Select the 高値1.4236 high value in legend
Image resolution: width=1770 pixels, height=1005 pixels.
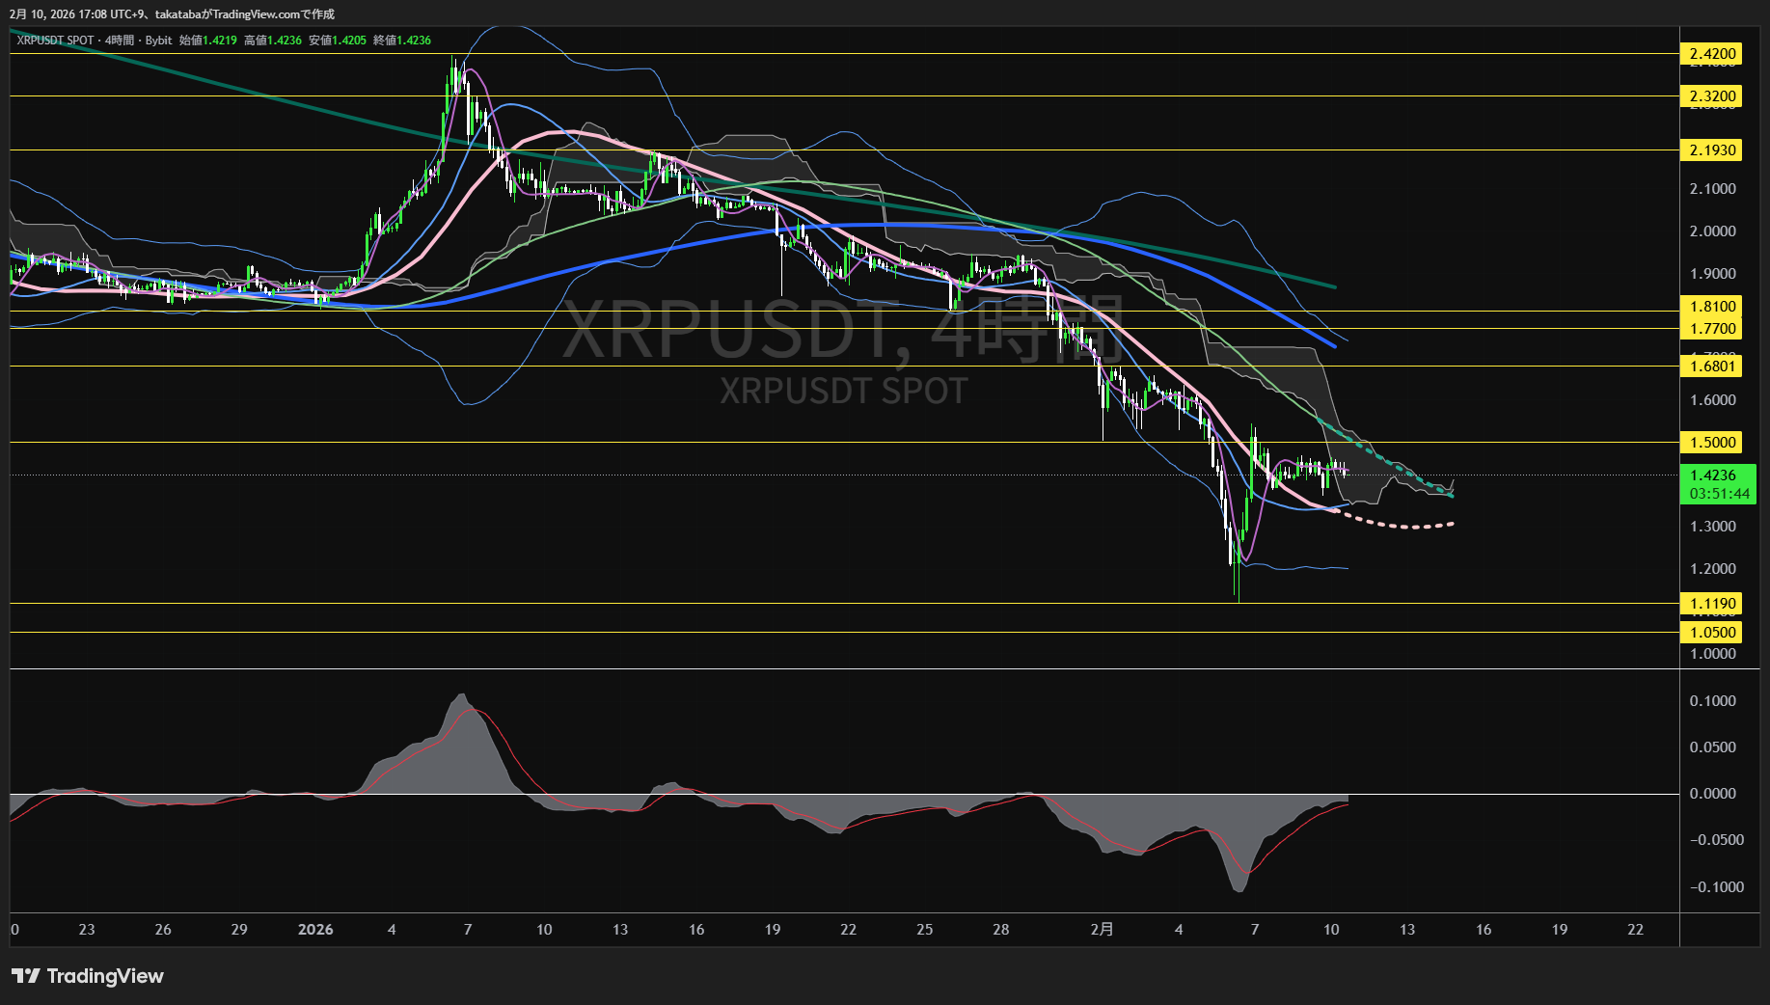coord(273,41)
